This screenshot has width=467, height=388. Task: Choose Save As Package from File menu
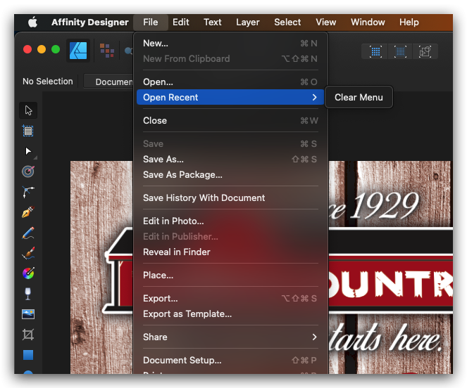point(182,174)
